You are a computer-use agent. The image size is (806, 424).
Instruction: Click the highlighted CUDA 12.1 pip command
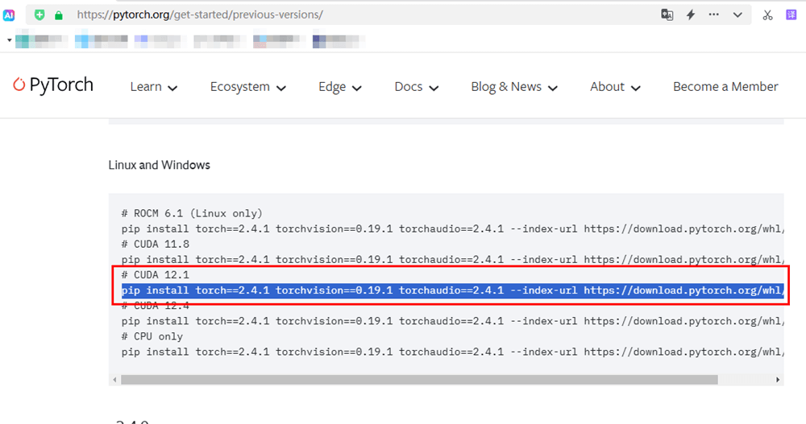tap(451, 290)
